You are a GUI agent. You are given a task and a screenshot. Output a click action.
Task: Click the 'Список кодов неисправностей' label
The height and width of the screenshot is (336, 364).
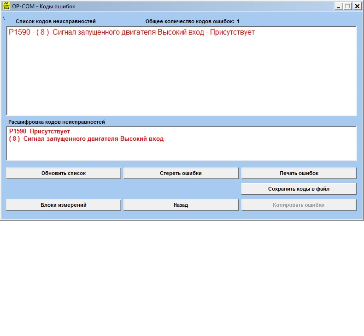55,21
